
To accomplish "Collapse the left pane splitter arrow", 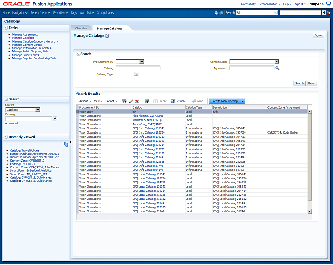I will click(70, 142).
